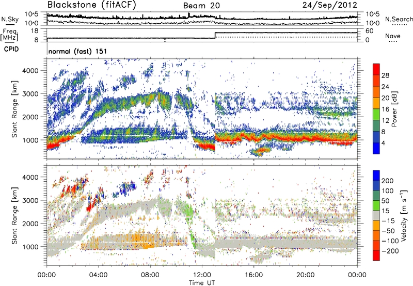Click the velocity panel 'Slant Range [km]' label
Image resolution: width=413 pixels, height=286 pixels.
point(14,216)
